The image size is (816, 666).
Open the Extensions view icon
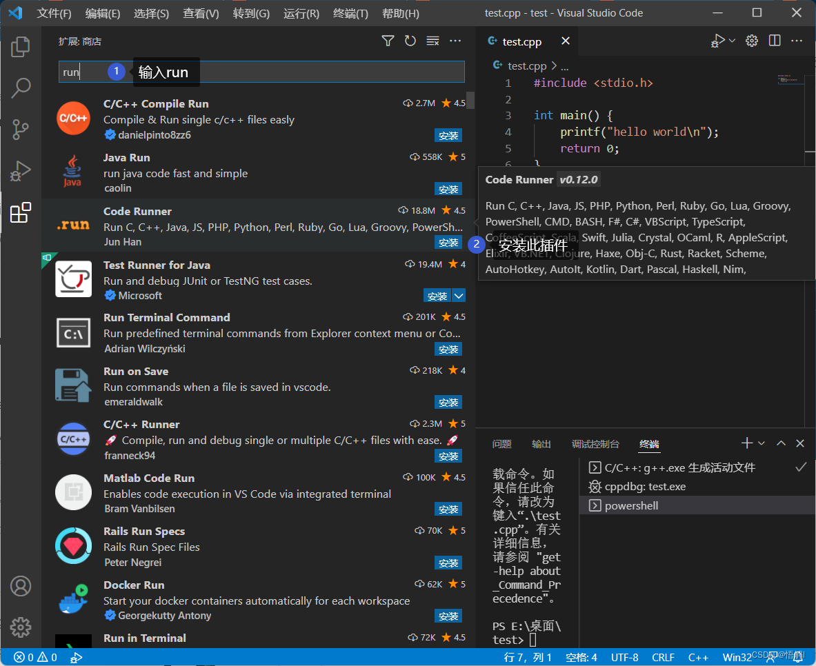point(20,213)
